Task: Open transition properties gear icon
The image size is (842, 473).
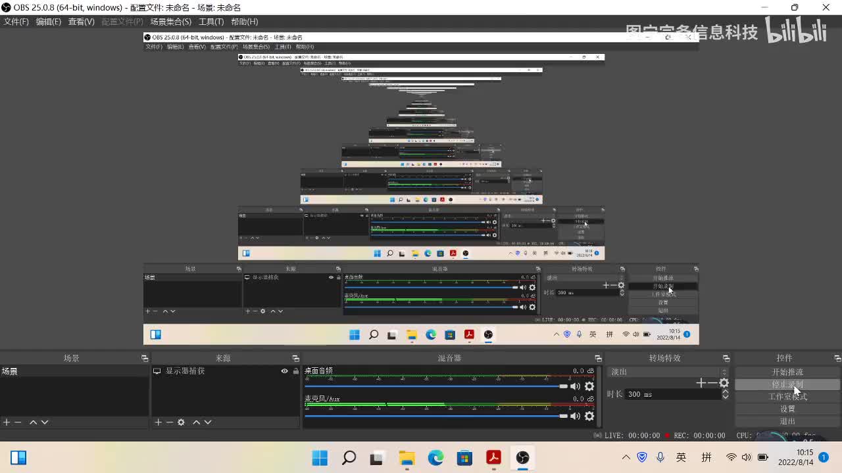Action: pyautogui.click(x=724, y=383)
